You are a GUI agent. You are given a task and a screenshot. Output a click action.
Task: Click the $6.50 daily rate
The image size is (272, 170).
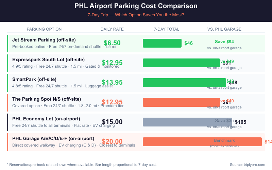tap(112, 43)
